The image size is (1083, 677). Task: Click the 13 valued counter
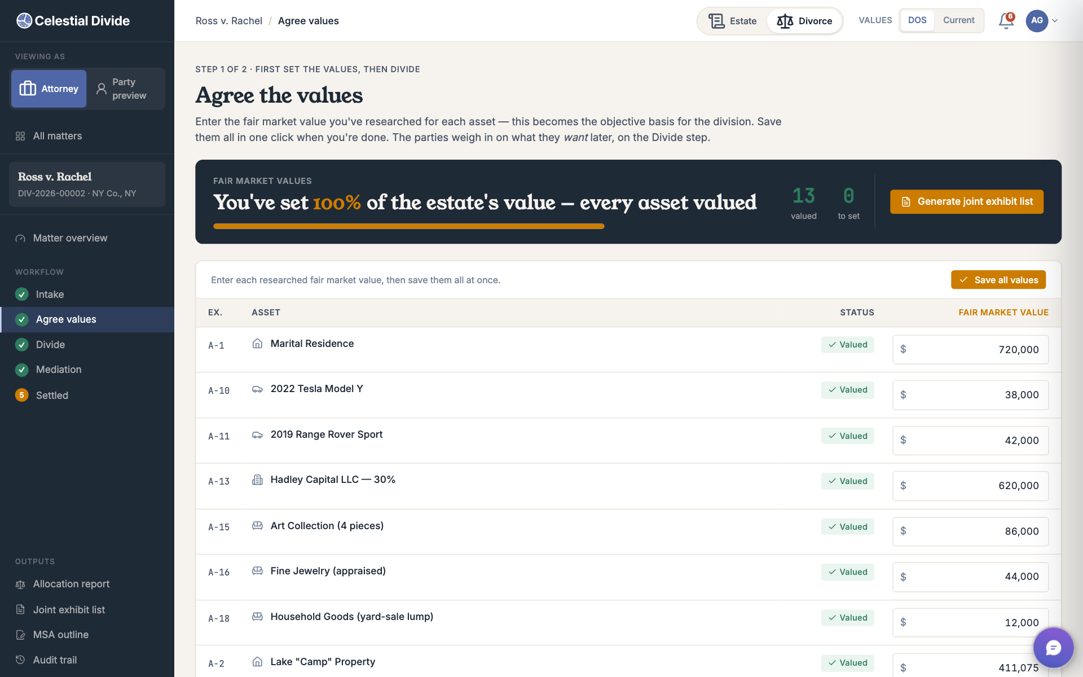click(804, 203)
